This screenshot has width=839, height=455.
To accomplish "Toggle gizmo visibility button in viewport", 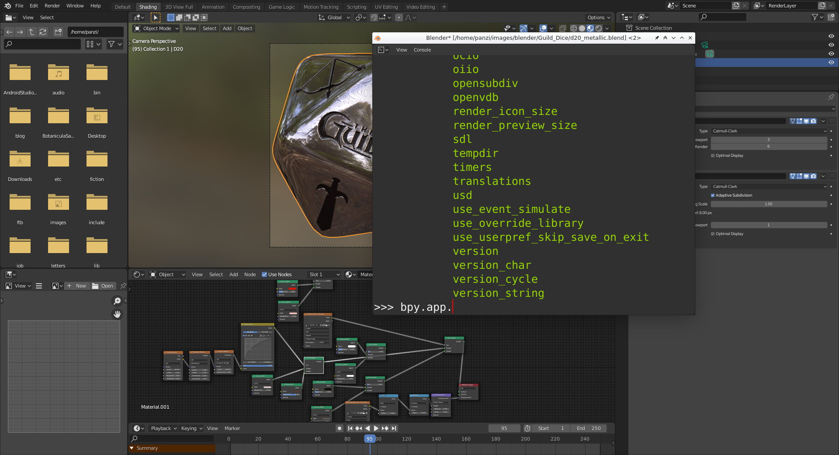I will 524,28.
